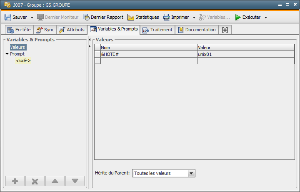Viewport: 300px width, 192px height.
Task: Switch to the Traitement tab
Action: [157, 30]
